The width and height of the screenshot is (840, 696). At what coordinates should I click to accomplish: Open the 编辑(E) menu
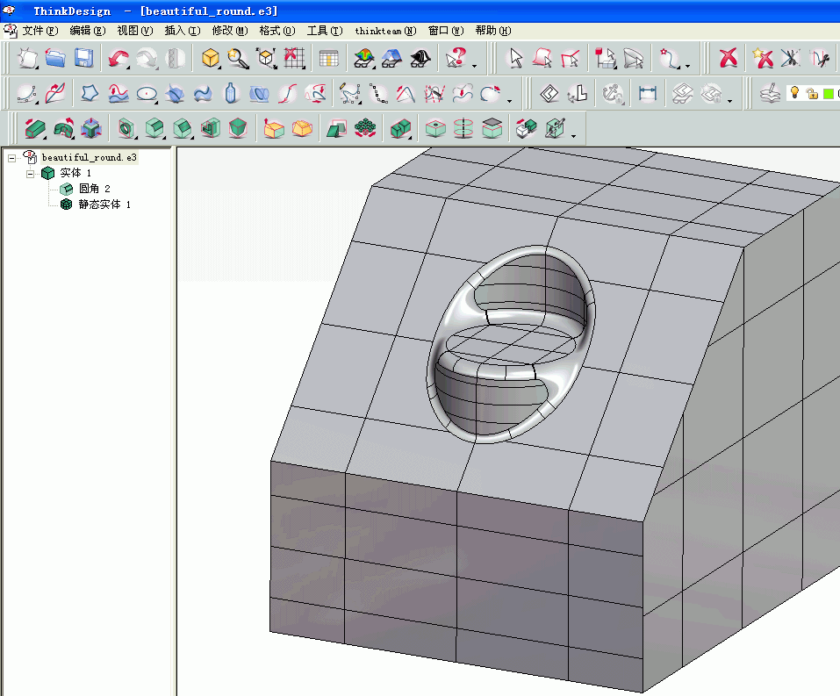pos(87,31)
